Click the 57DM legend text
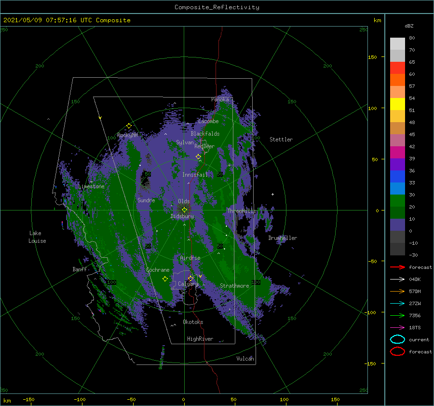 415,291
